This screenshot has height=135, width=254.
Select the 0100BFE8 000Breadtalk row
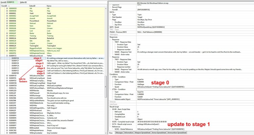click(52, 128)
